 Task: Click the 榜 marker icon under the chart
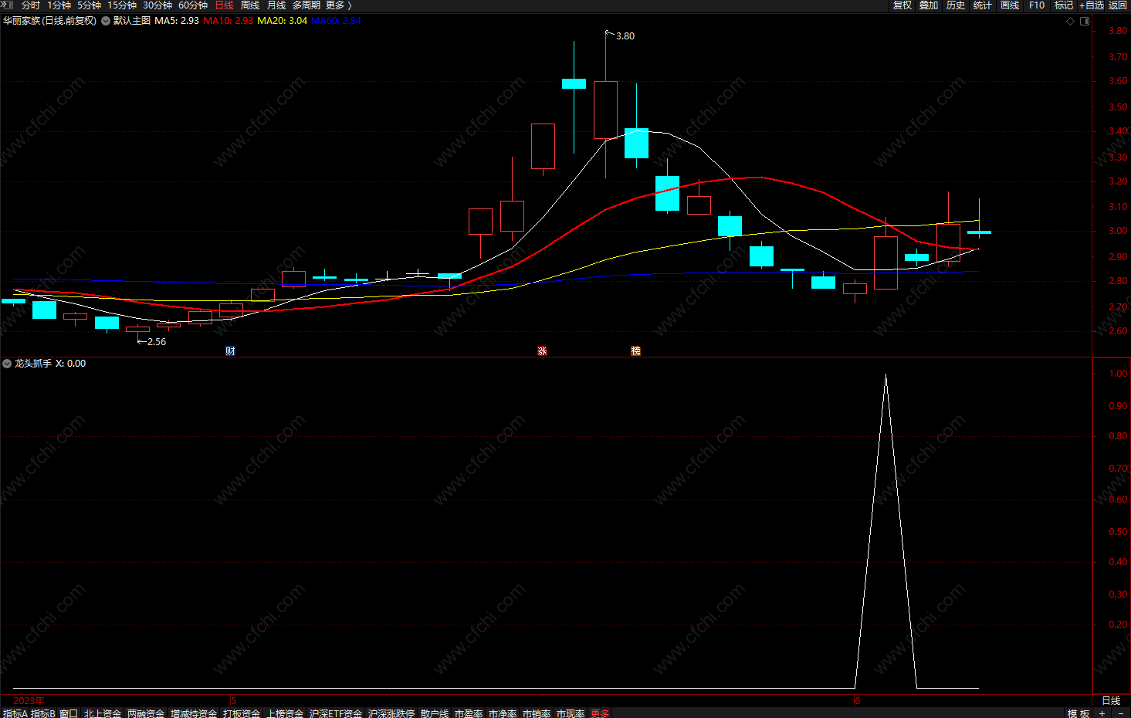coord(635,351)
